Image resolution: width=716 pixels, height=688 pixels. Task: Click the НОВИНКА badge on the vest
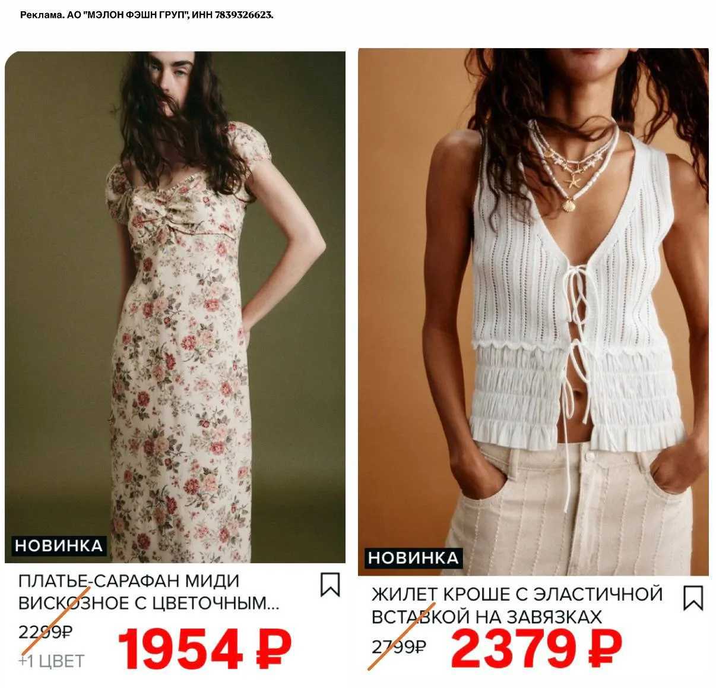(x=412, y=558)
